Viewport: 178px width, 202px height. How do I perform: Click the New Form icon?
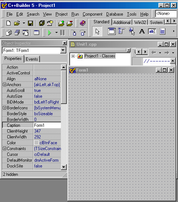click(x=37, y=33)
